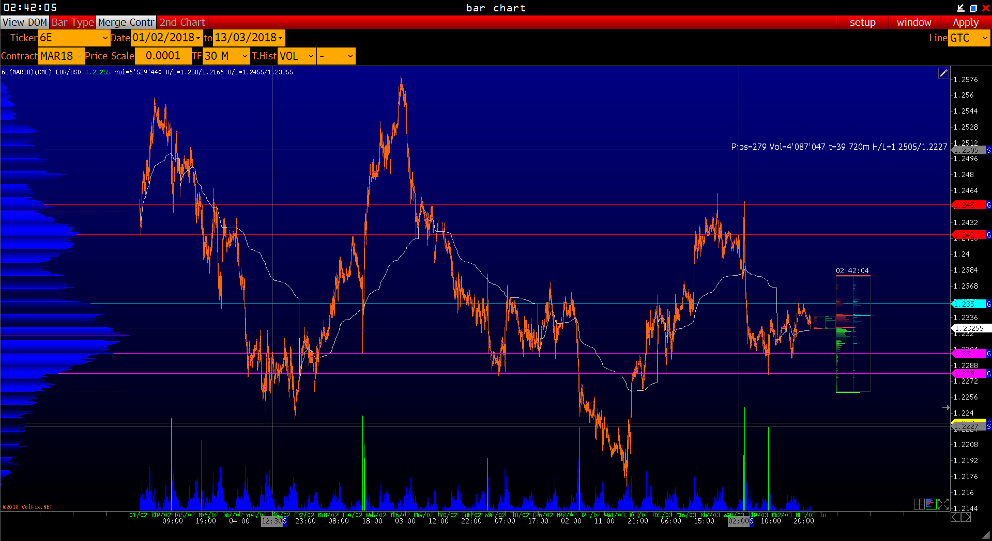The image size is (992, 541).
Task: Click the Price Scale 0.0001 input field
Action: point(163,56)
